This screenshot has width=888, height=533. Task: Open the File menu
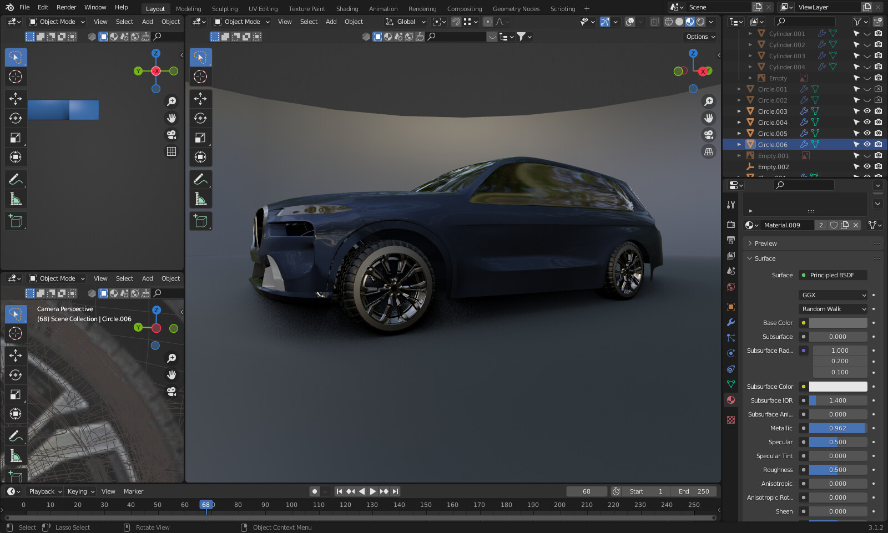pos(24,7)
